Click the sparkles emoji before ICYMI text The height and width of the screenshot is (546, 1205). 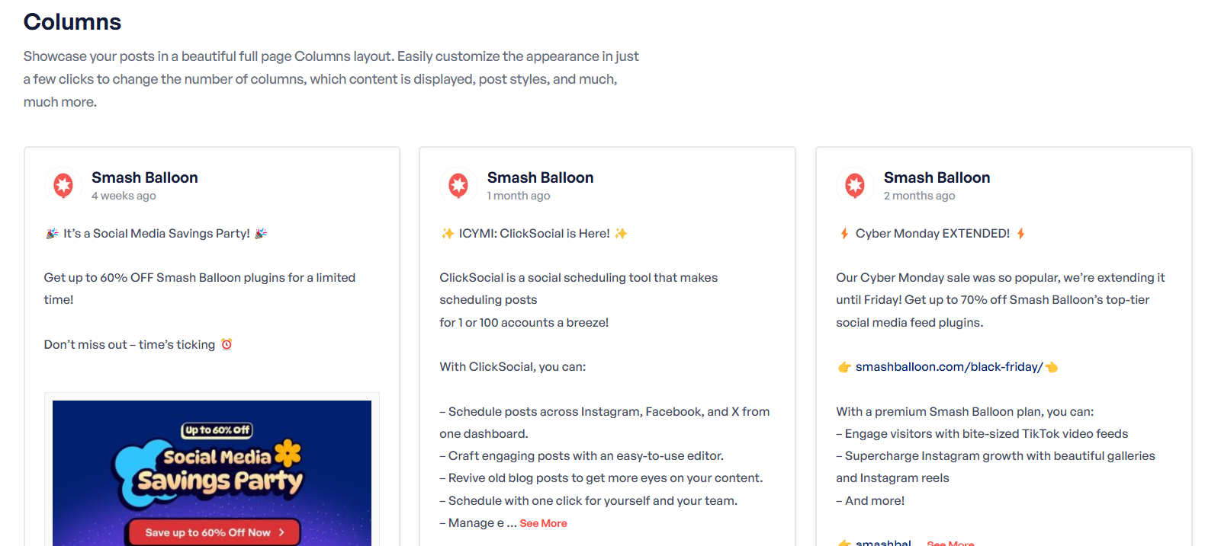pyautogui.click(x=448, y=234)
